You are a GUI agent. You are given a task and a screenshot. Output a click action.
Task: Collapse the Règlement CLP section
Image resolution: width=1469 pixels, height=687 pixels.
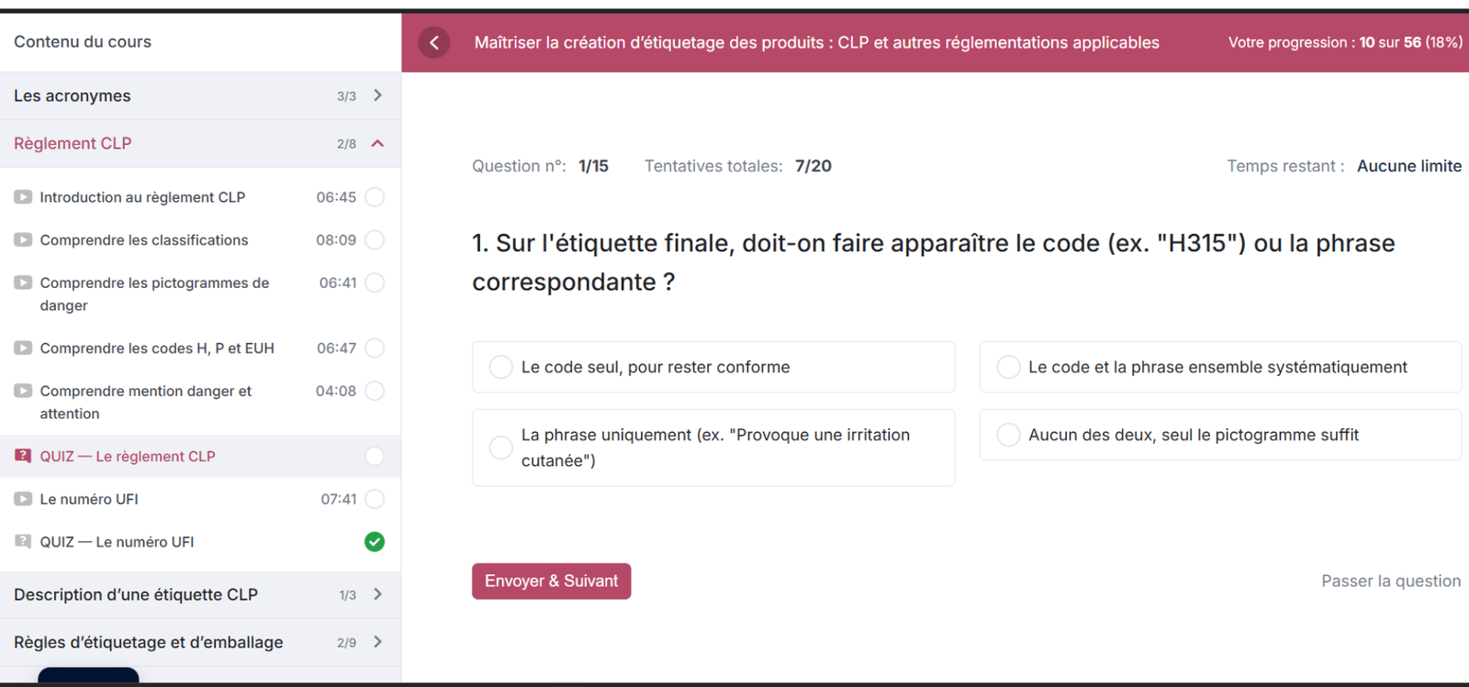coord(200,143)
